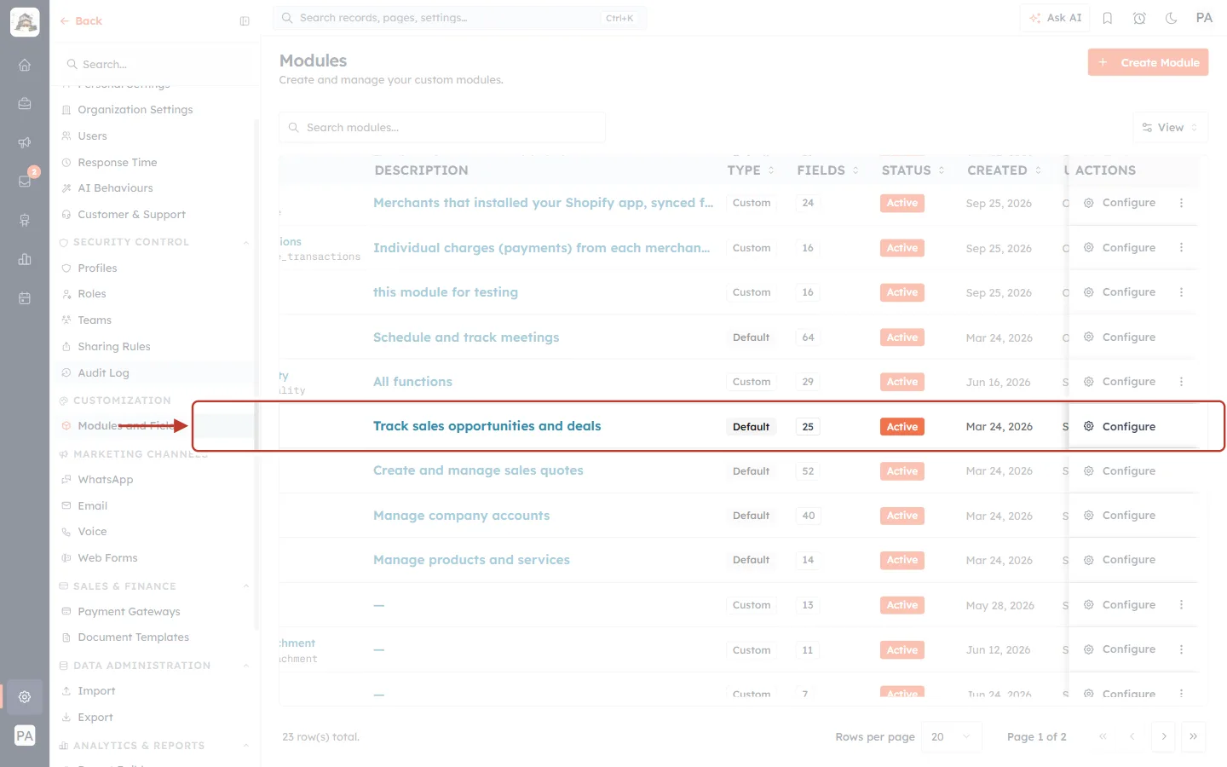1227x767 pixels.
Task: Open Sharing Rules in sidebar
Action: pos(113,347)
